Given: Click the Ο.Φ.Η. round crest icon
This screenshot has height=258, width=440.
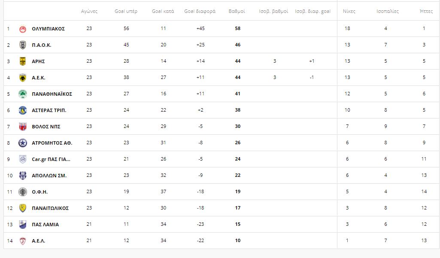Looking at the screenshot, I should click(23, 192).
